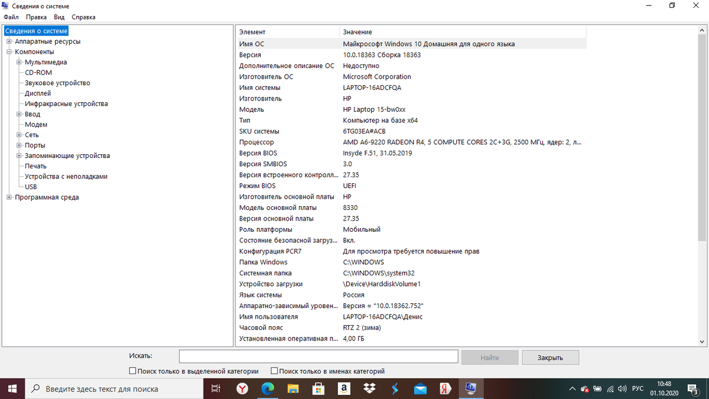Click the Windows taskbar search box
Screen dimensions: 709x399
[113, 389]
